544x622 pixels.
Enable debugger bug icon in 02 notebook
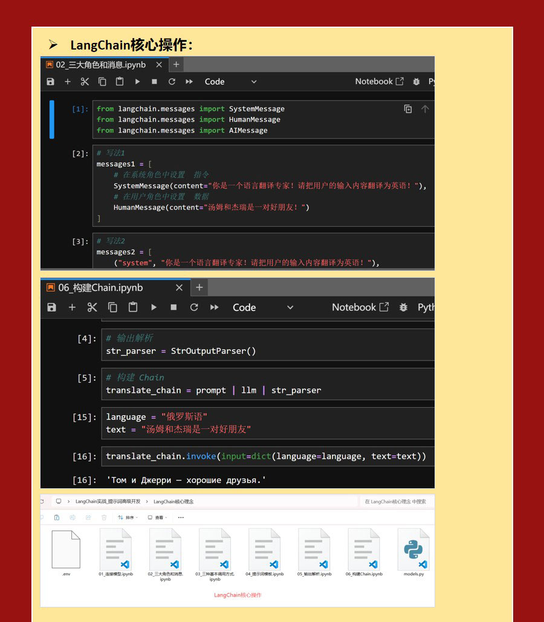pos(416,82)
